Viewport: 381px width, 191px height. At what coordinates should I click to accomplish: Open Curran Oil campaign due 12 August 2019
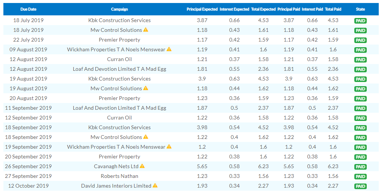click(119, 59)
